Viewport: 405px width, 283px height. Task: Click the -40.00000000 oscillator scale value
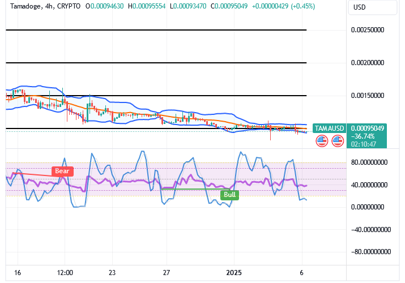click(x=371, y=229)
